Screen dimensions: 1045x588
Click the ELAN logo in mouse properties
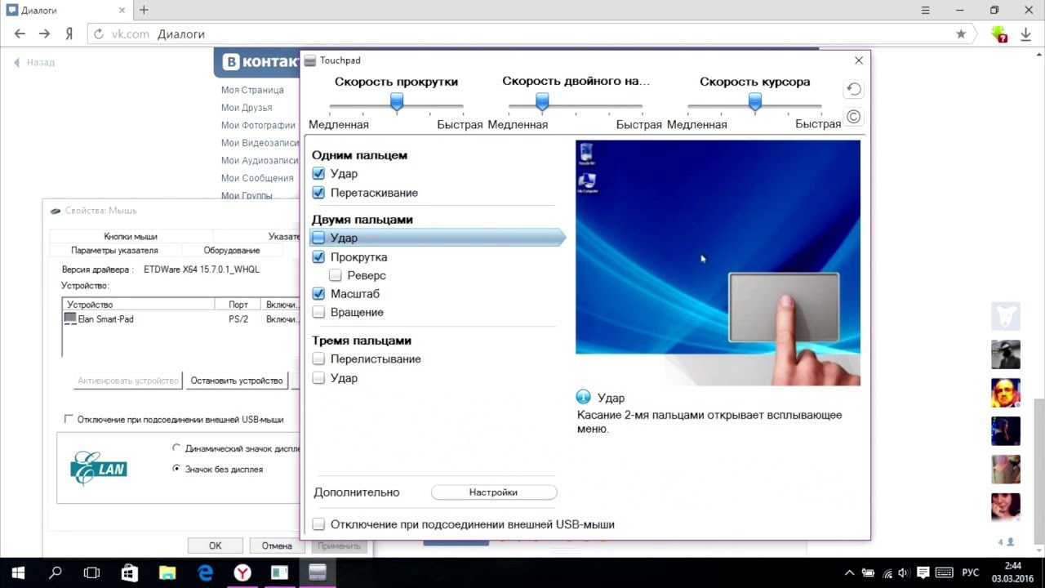(x=99, y=469)
